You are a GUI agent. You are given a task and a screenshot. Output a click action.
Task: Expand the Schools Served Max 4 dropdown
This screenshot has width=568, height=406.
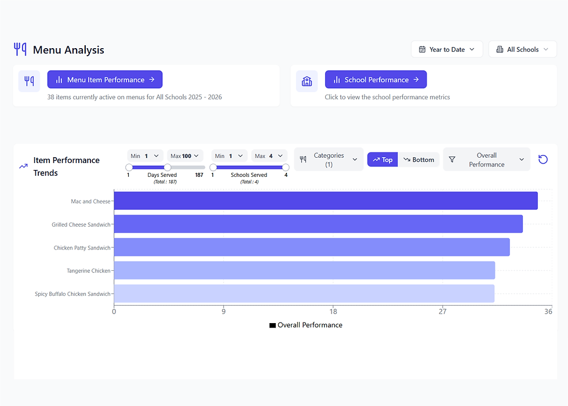(x=269, y=156)
